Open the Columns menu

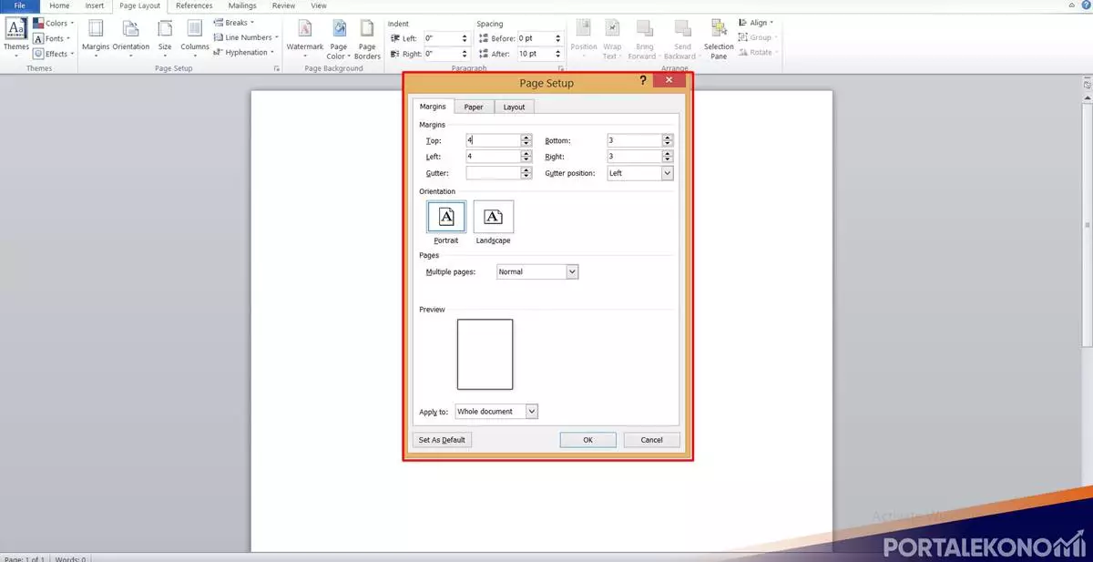pos(195,37)
